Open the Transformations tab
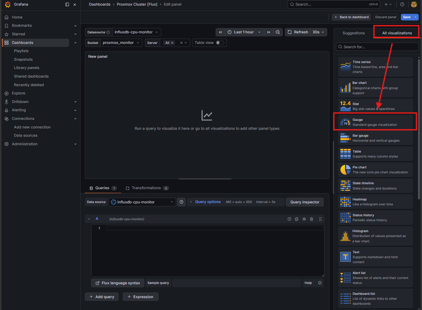 (147, 188)
